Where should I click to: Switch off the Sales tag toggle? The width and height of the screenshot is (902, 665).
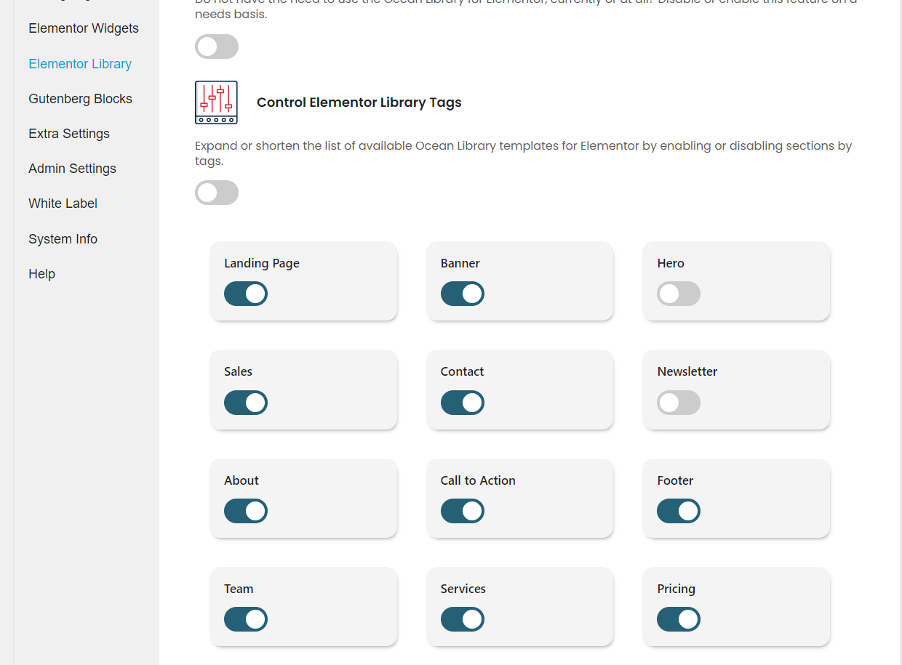(x=246, y=403)
